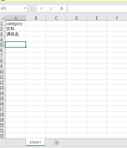Image resolution: width=127 pixels, height=148 pixels.
Task: Select cell A3 containing 调味品
Action: point(15,34)
